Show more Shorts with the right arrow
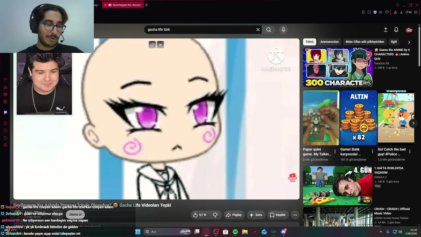Screen dimensions: 421x237 pyautogui.click(x=413, y=123)
